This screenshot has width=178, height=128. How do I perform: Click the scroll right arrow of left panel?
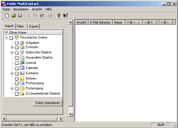pyautogui.click(x=61, y=119)
